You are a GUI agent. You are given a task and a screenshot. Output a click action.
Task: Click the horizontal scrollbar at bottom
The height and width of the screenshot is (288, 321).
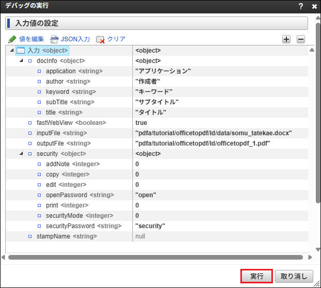155,257
